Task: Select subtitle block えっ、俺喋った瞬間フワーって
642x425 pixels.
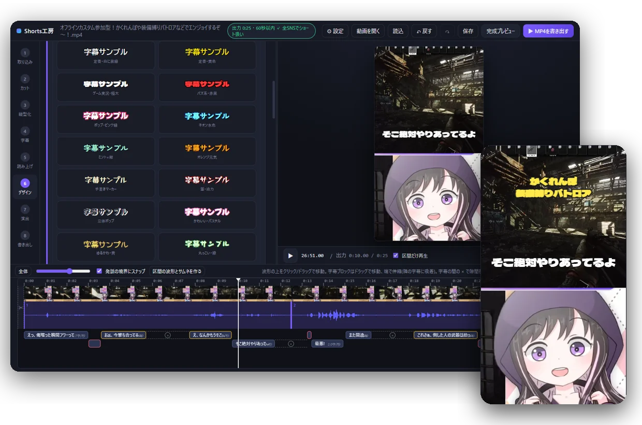Action: pyautogui.click(x=56, y=335)
